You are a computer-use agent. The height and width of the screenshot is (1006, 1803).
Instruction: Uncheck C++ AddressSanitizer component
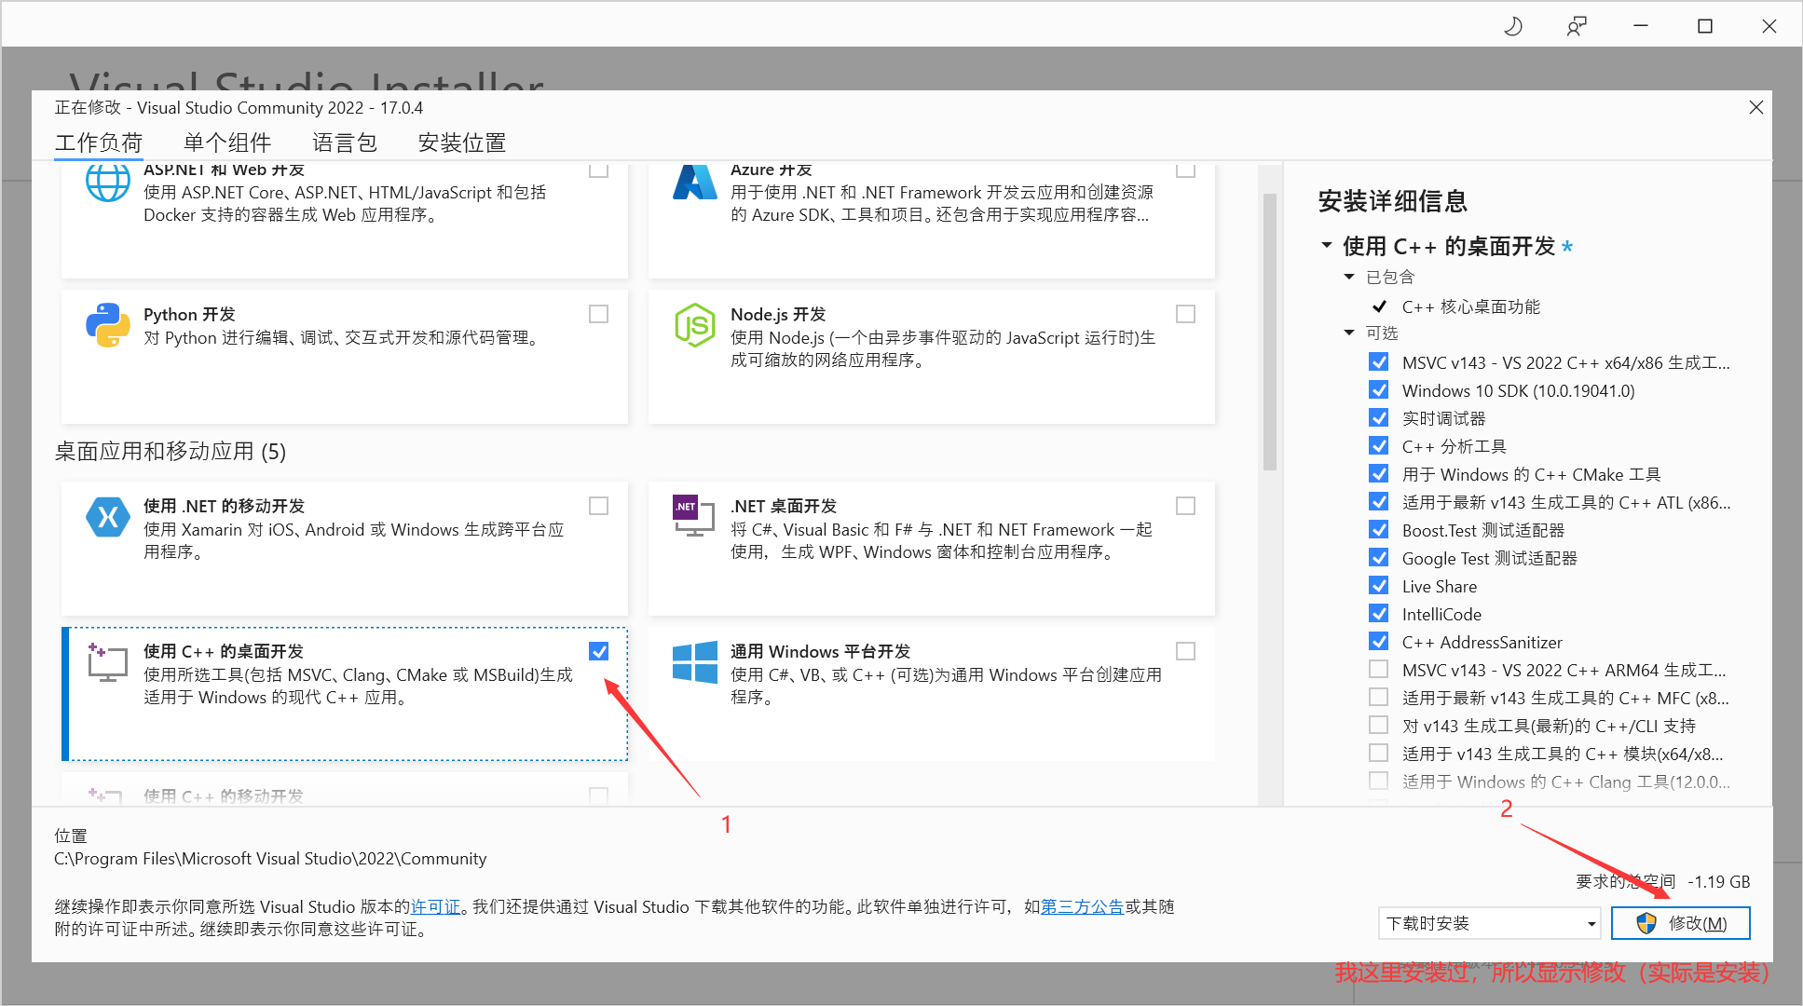click(1379, 642)
